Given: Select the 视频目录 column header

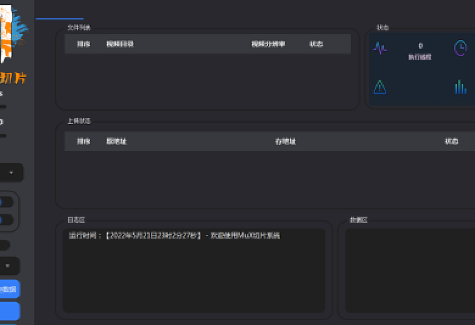Looking at the screenshot, I should [121, 44].
